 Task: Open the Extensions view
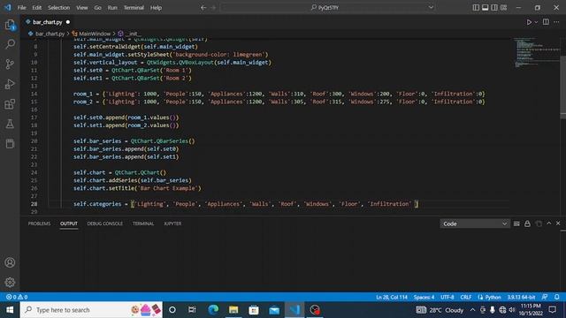[10, 104]
